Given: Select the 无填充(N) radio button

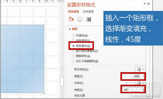Looking at the screenshot, I should coord(73,35).
